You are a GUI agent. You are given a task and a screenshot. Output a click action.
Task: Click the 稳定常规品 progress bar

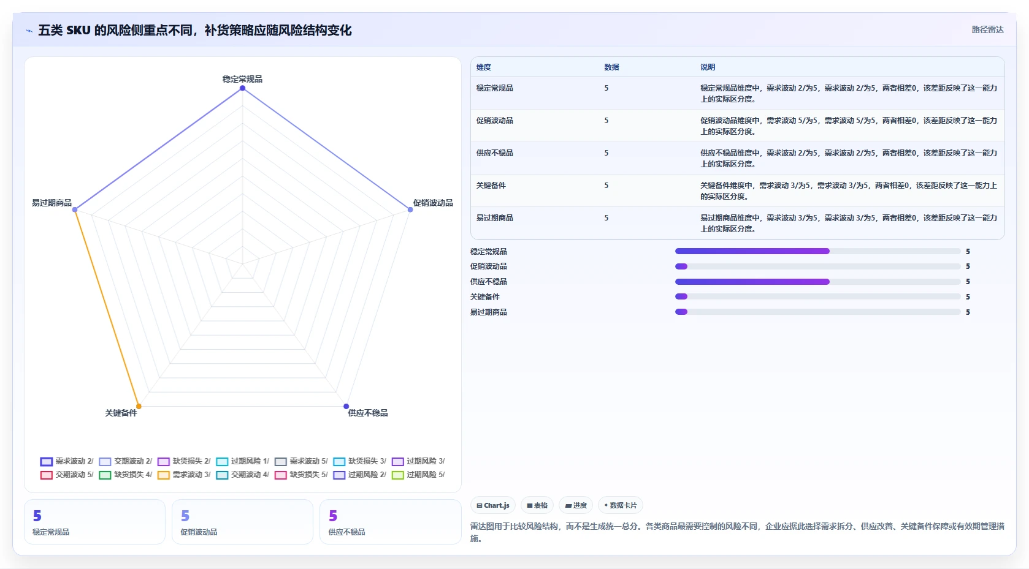pos(817,251)
